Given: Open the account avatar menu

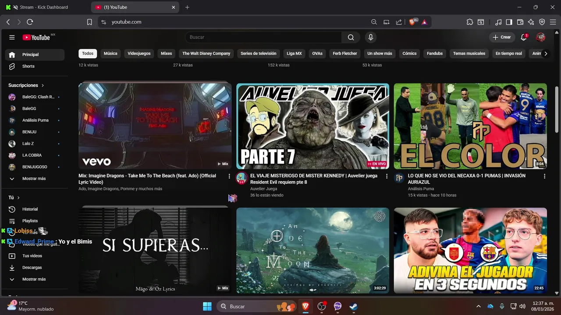Looking at the screenshot, I should click(x=541, y=37).
